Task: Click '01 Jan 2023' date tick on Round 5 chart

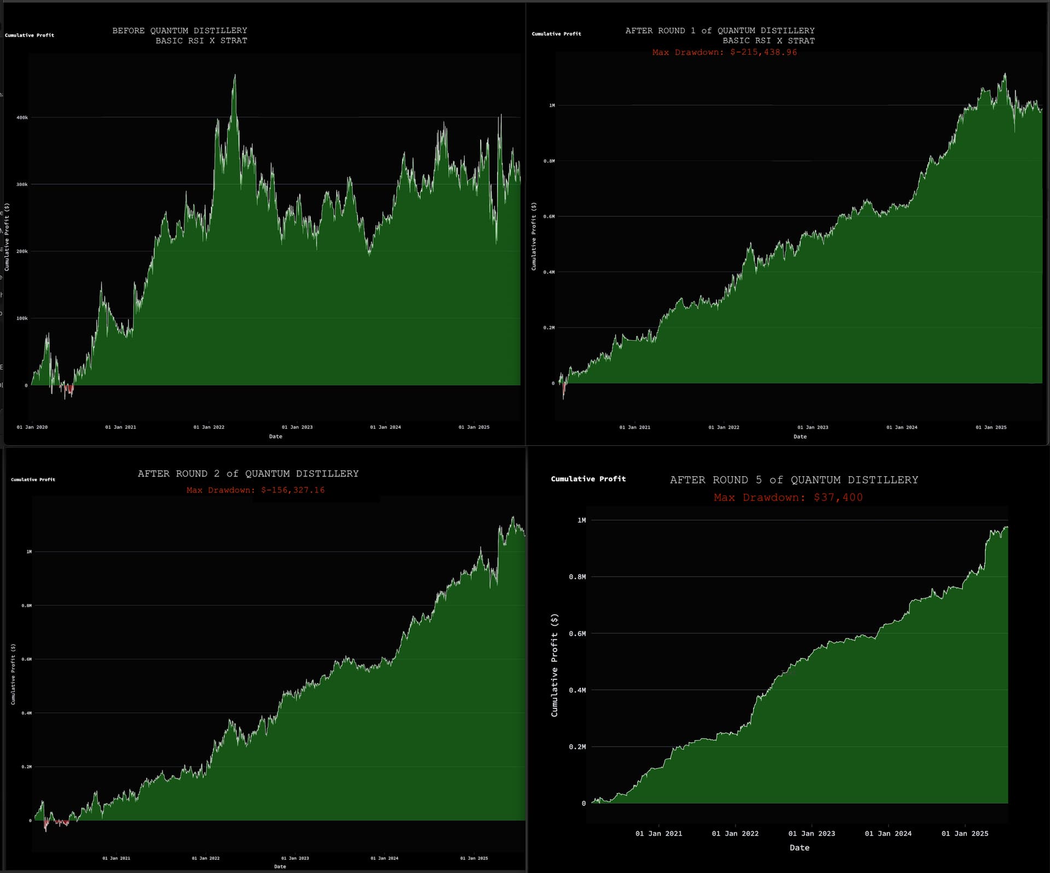Action: 811,834
